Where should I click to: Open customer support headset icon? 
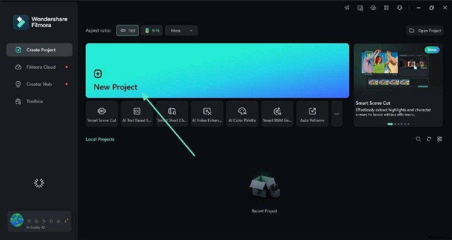(x=399, y=8)
